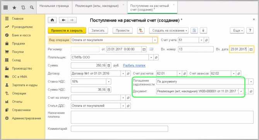Open Склад section
This screenshot has width=259, height=140.
click(16, 60)
